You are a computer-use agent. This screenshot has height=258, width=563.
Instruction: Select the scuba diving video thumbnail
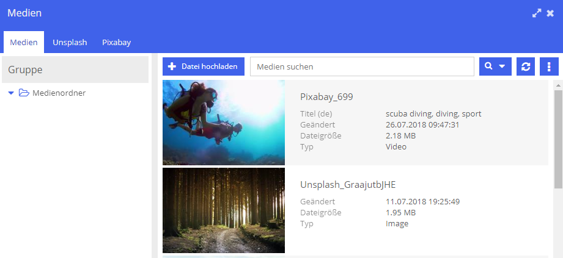coord(224,123)
